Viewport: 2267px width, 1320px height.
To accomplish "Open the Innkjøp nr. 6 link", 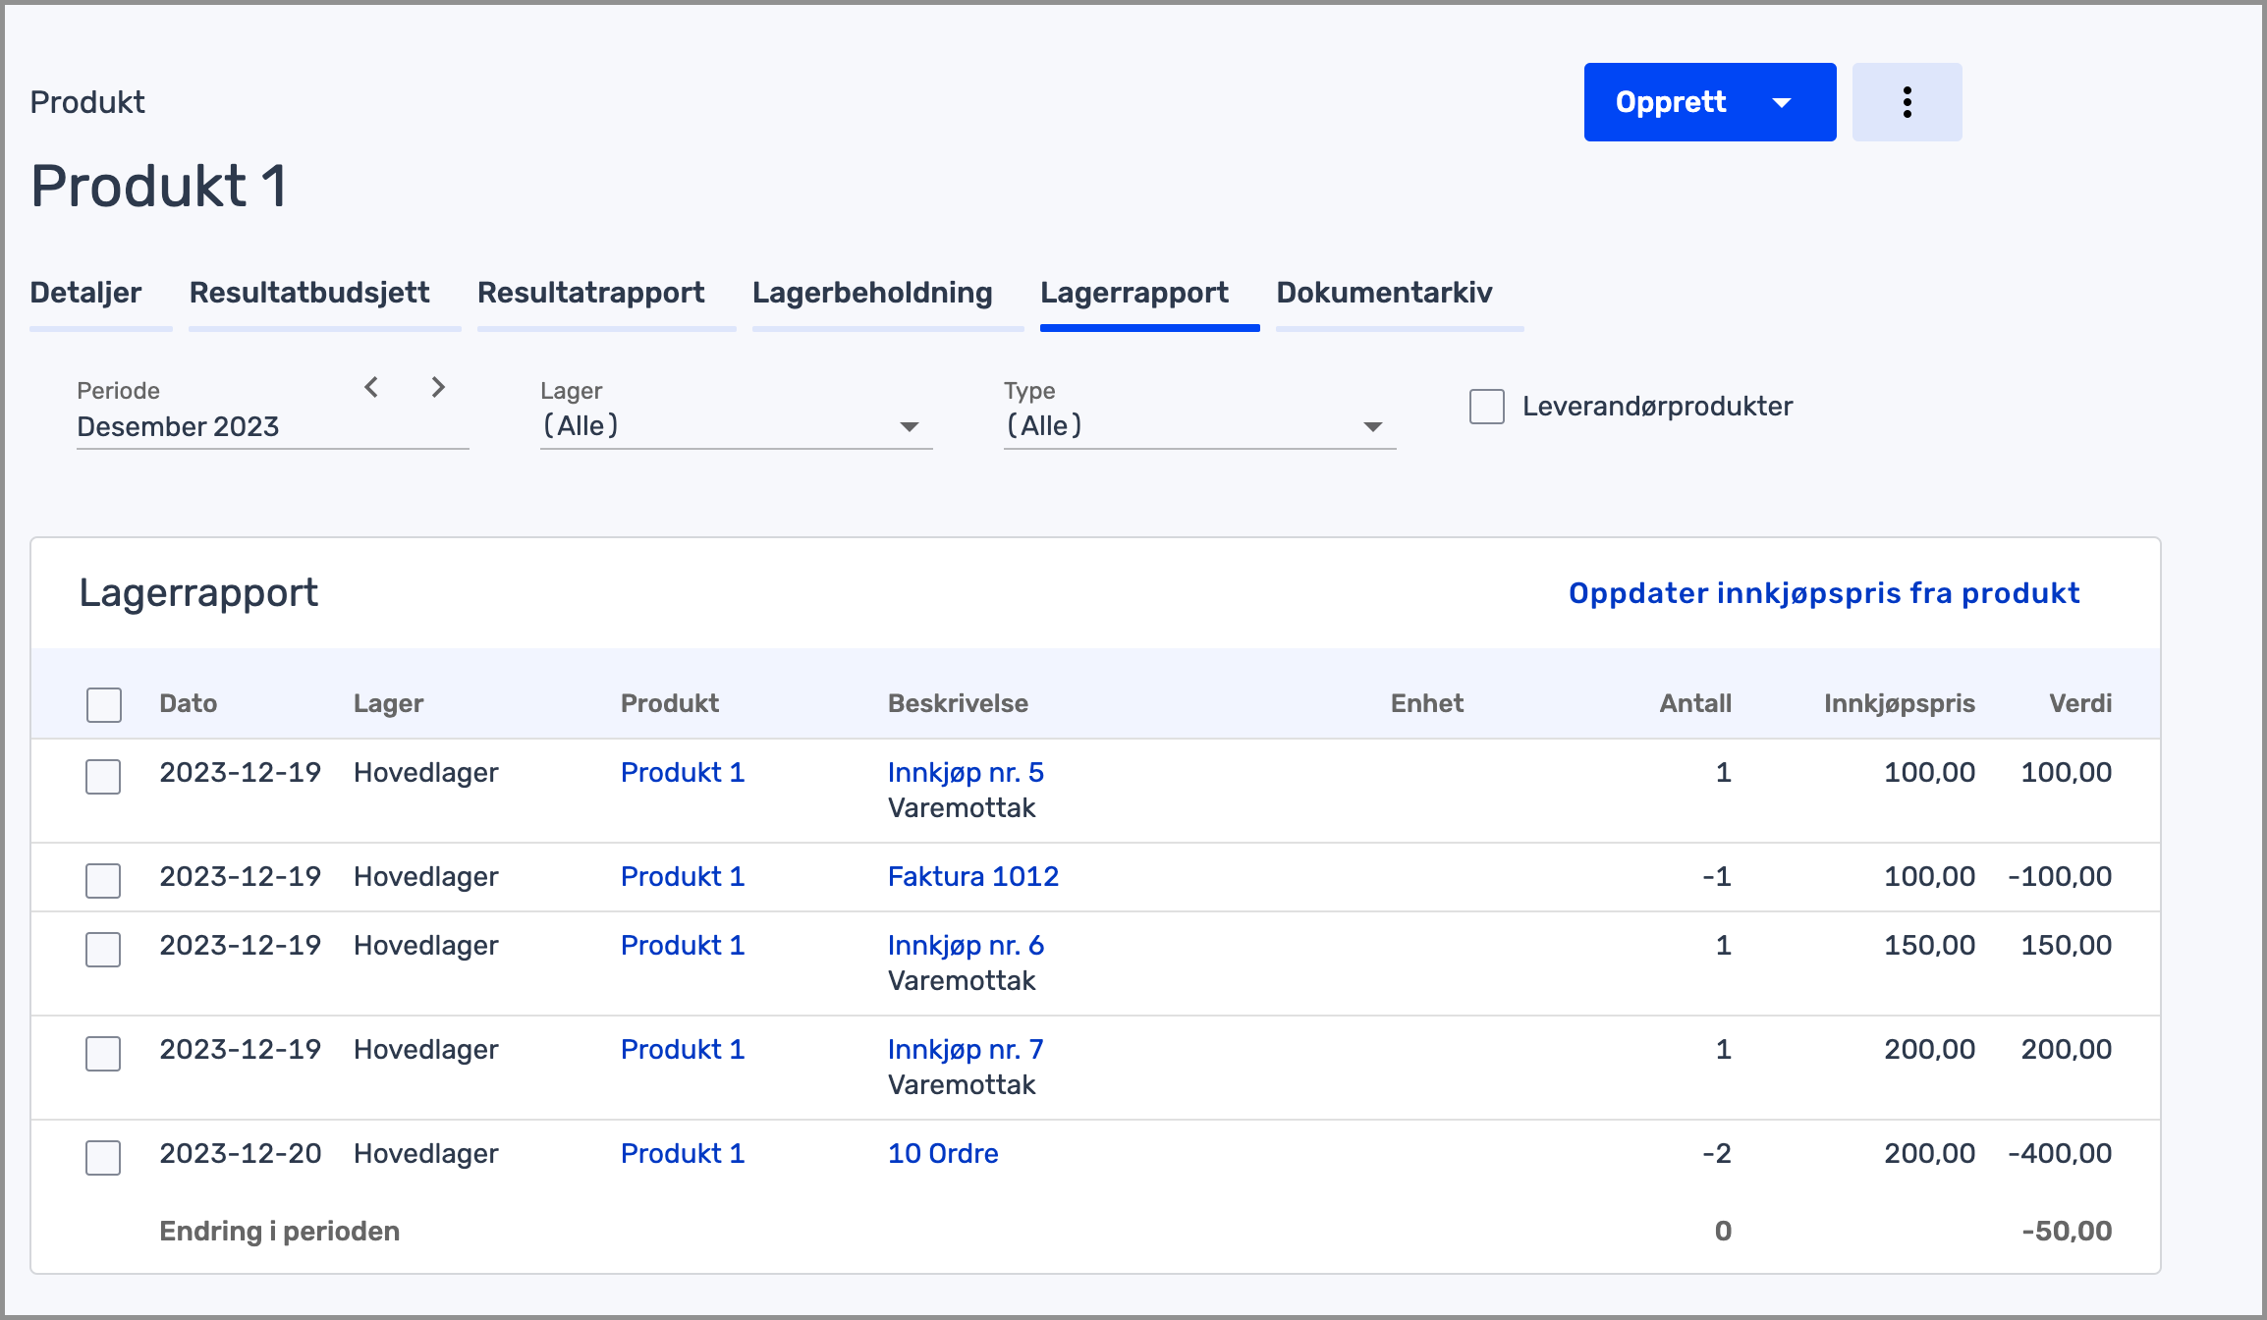I will 966,946.
